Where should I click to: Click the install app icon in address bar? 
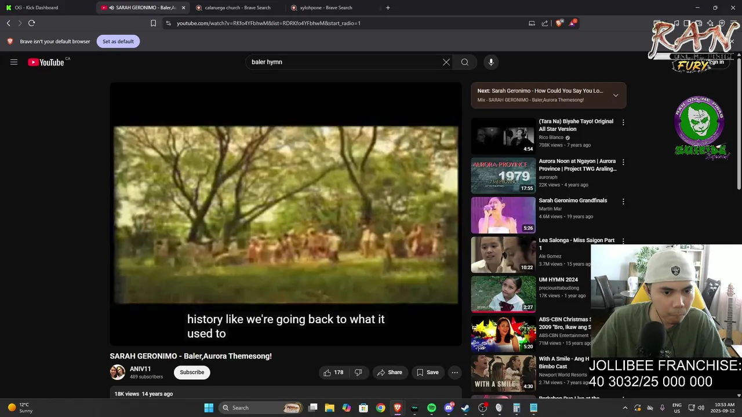point(532,23)
